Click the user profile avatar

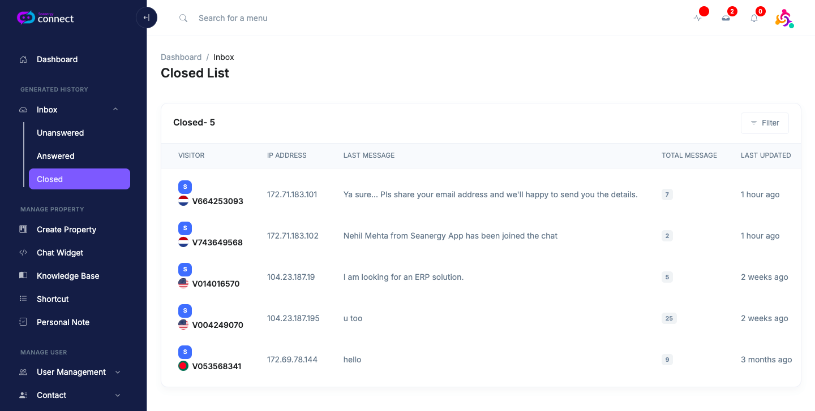pos(784,18)
